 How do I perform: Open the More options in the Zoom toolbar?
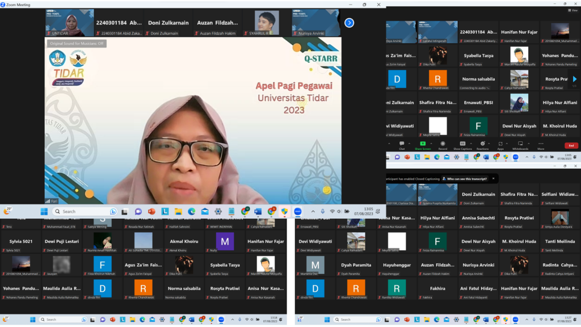point(541,145)
